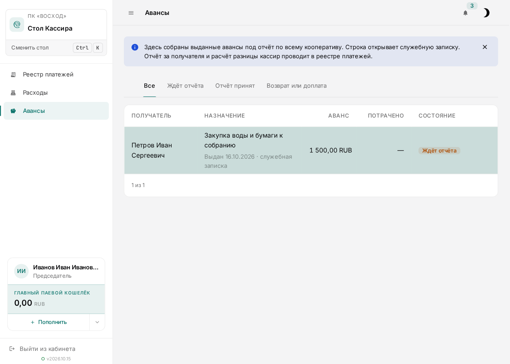Click the logout arrow icon

(x=12, y=349)
